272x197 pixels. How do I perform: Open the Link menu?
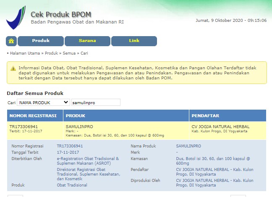(134, 41)
